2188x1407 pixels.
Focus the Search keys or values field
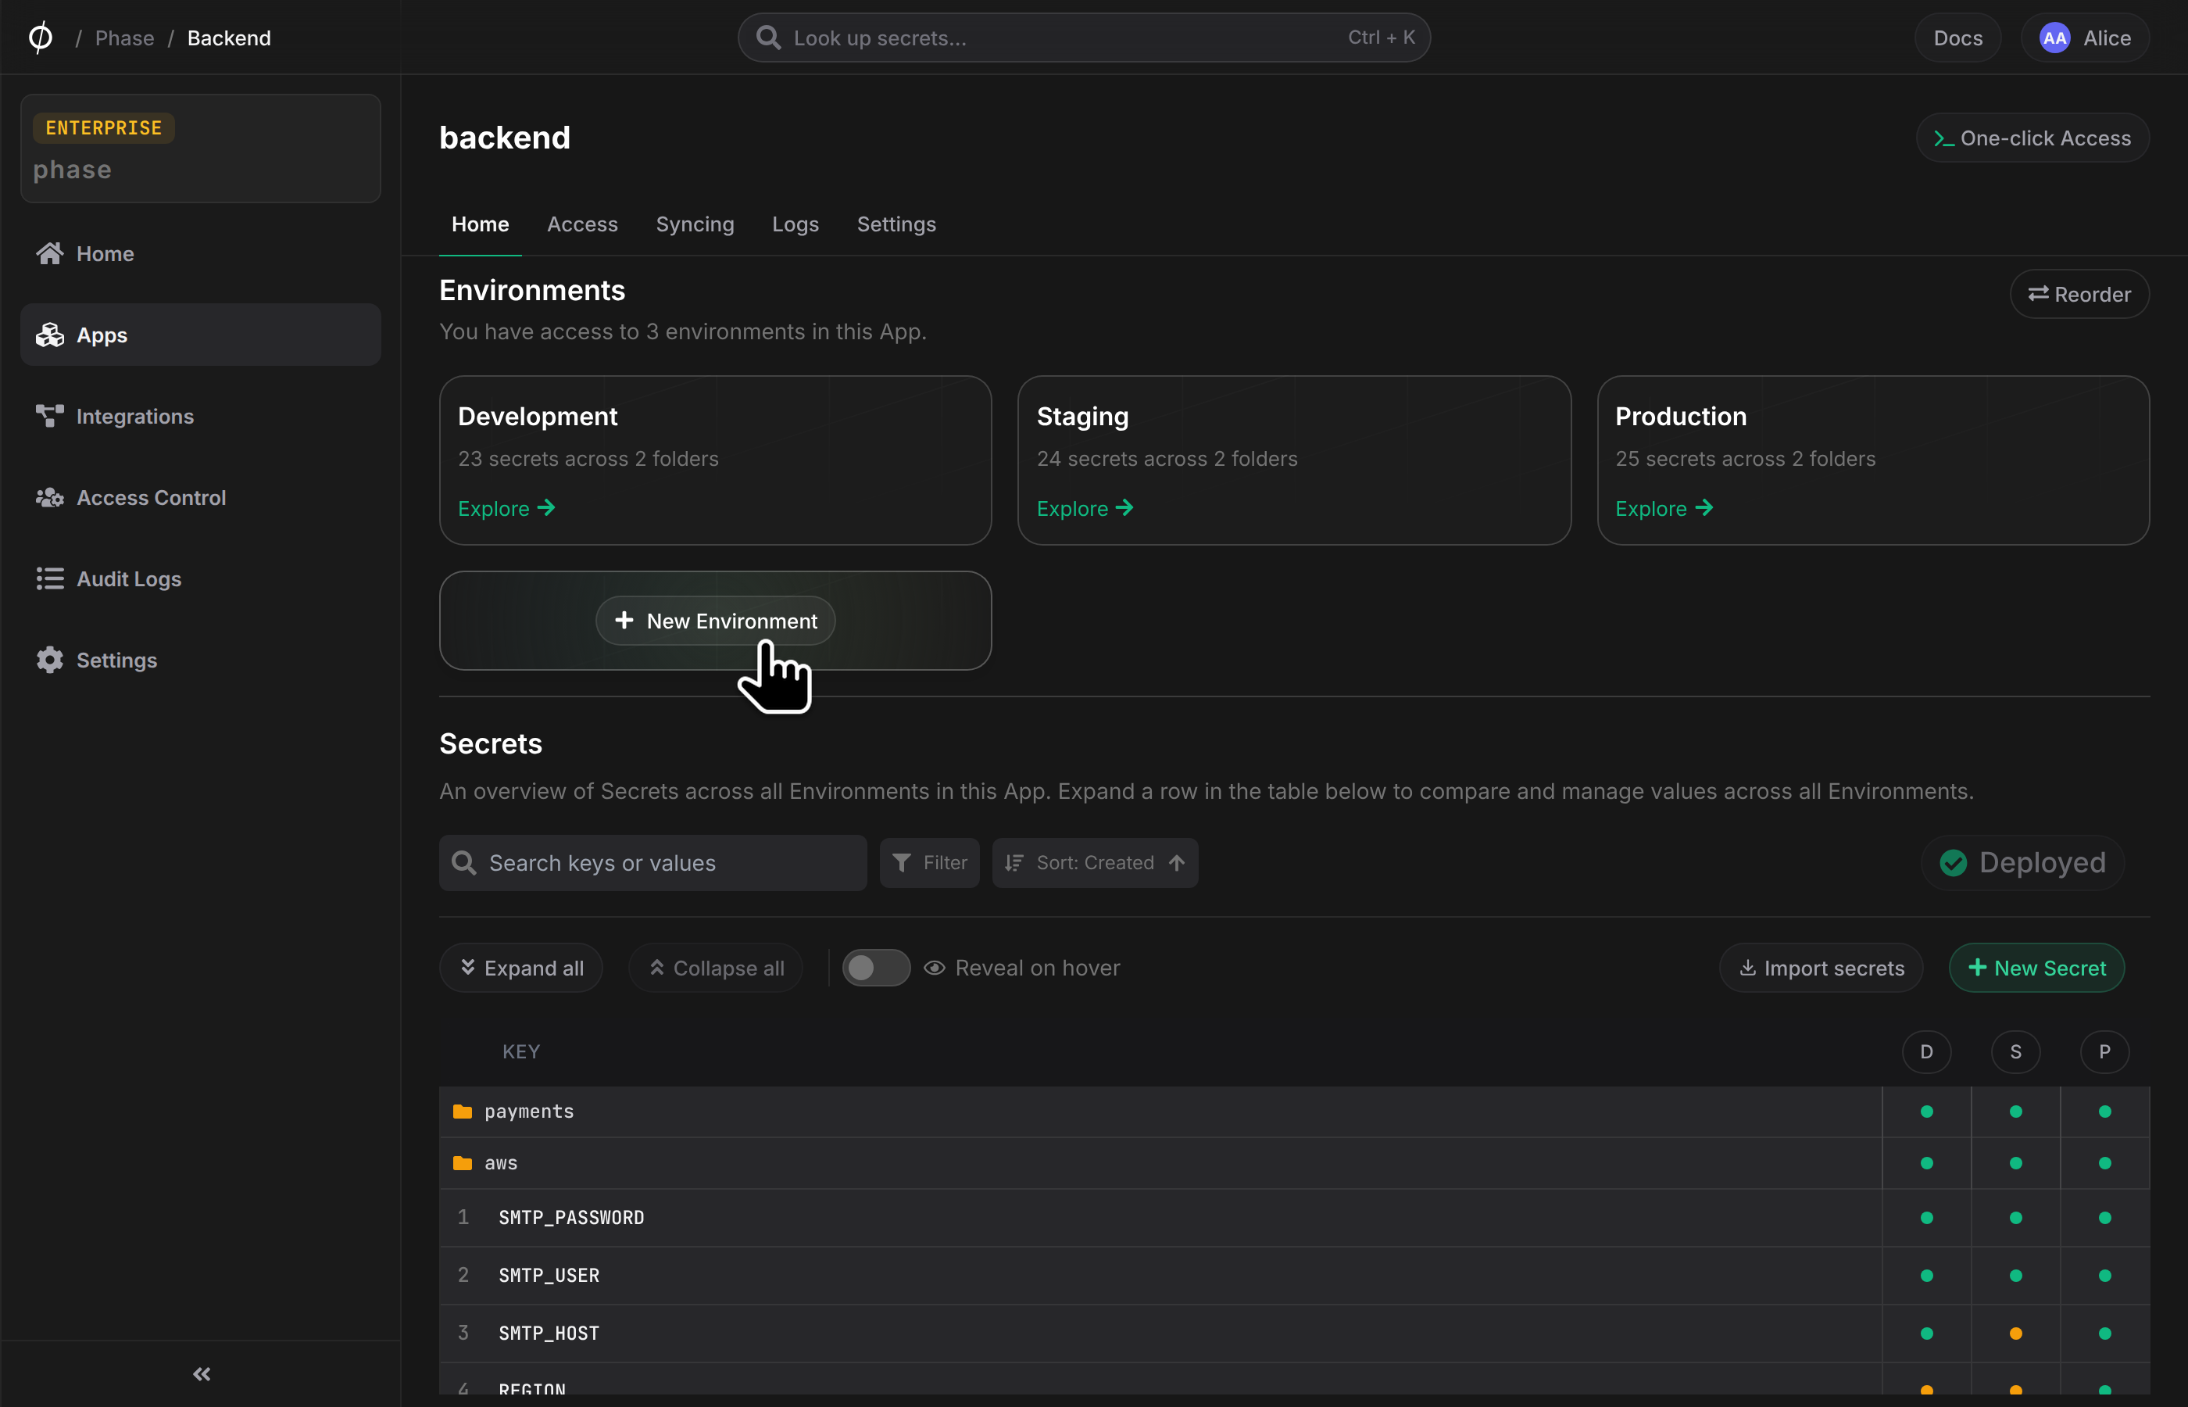(x=653, y=862)
